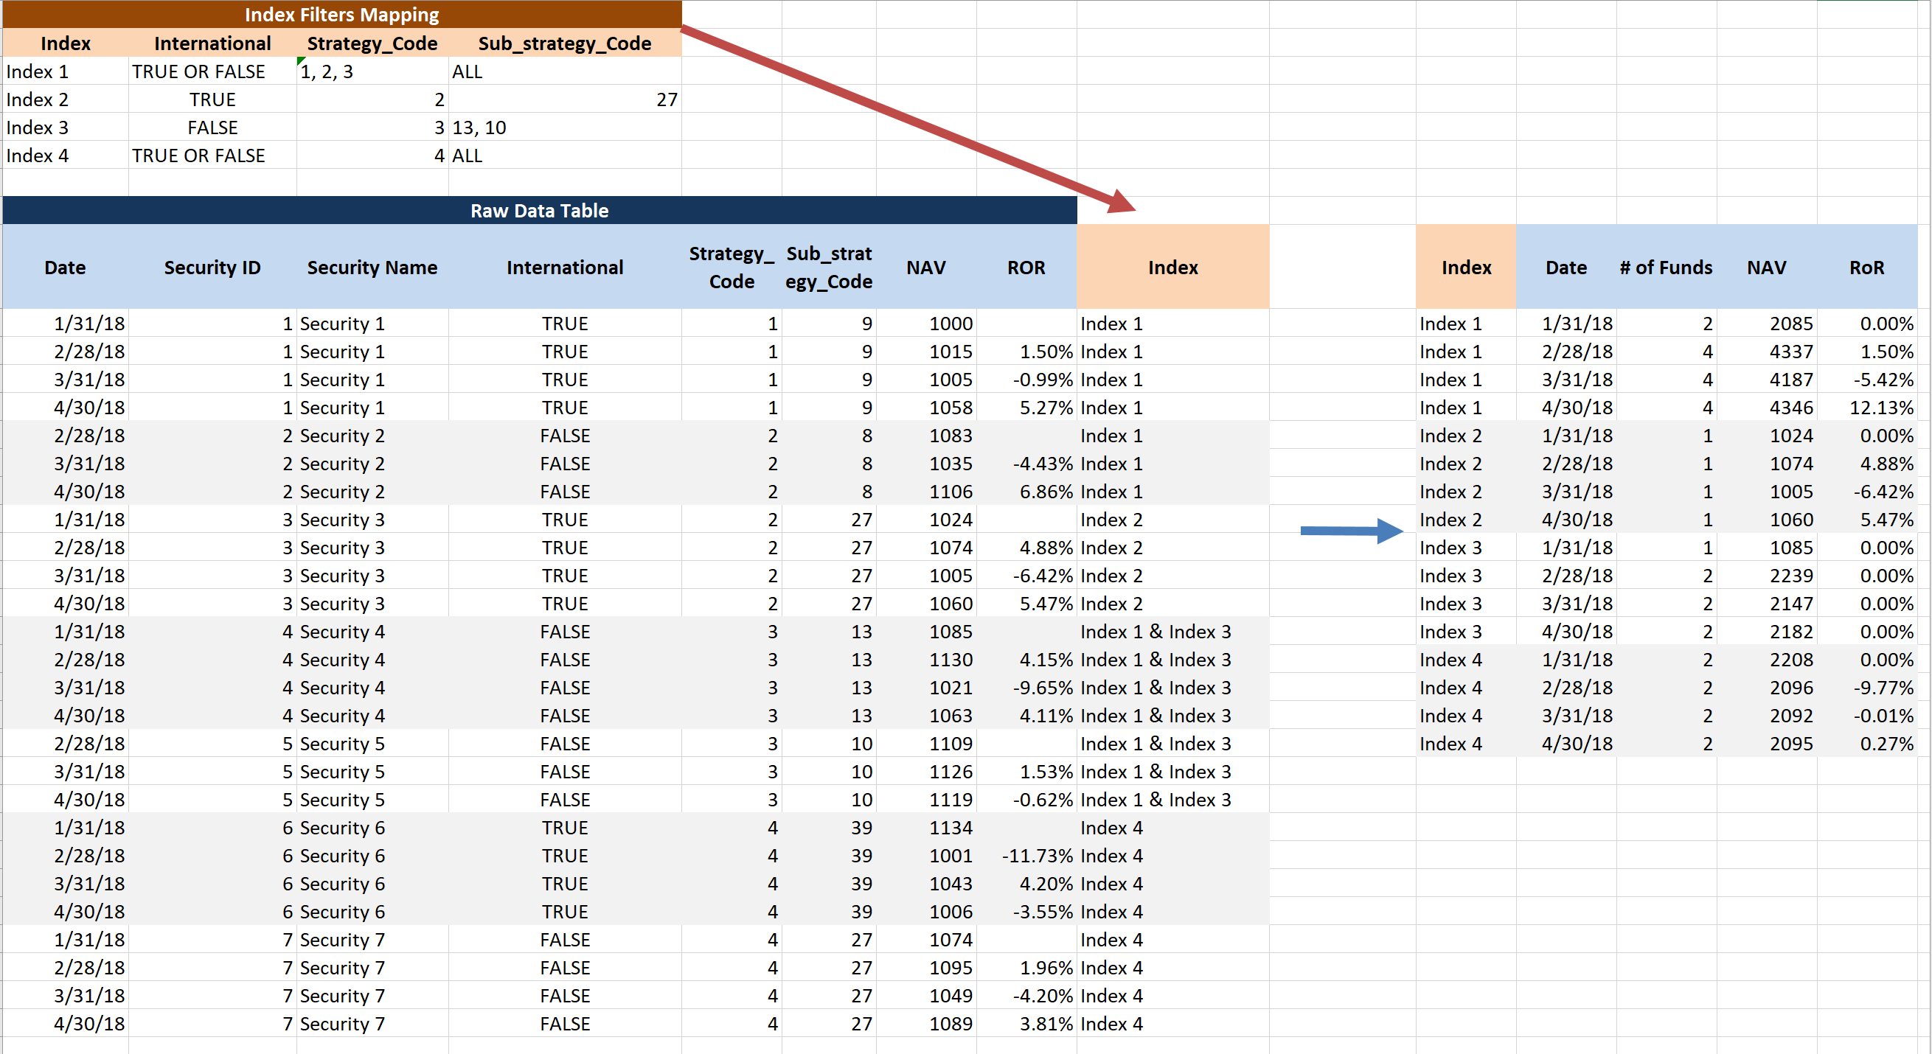Select the ROR column header
Viewport: 1932px width, 1054px height.
[1026, 268]
